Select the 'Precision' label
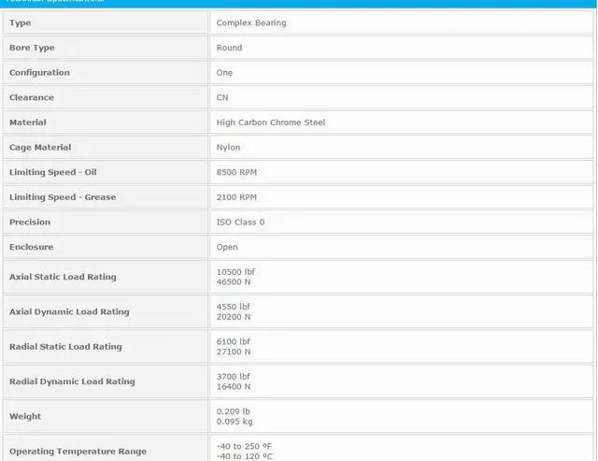598x461 pixels. [29, 222]
